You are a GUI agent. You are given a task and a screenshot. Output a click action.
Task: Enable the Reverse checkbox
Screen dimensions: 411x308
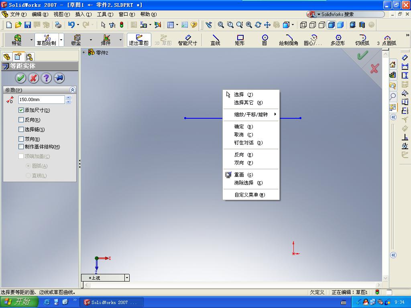click(21, 120)
